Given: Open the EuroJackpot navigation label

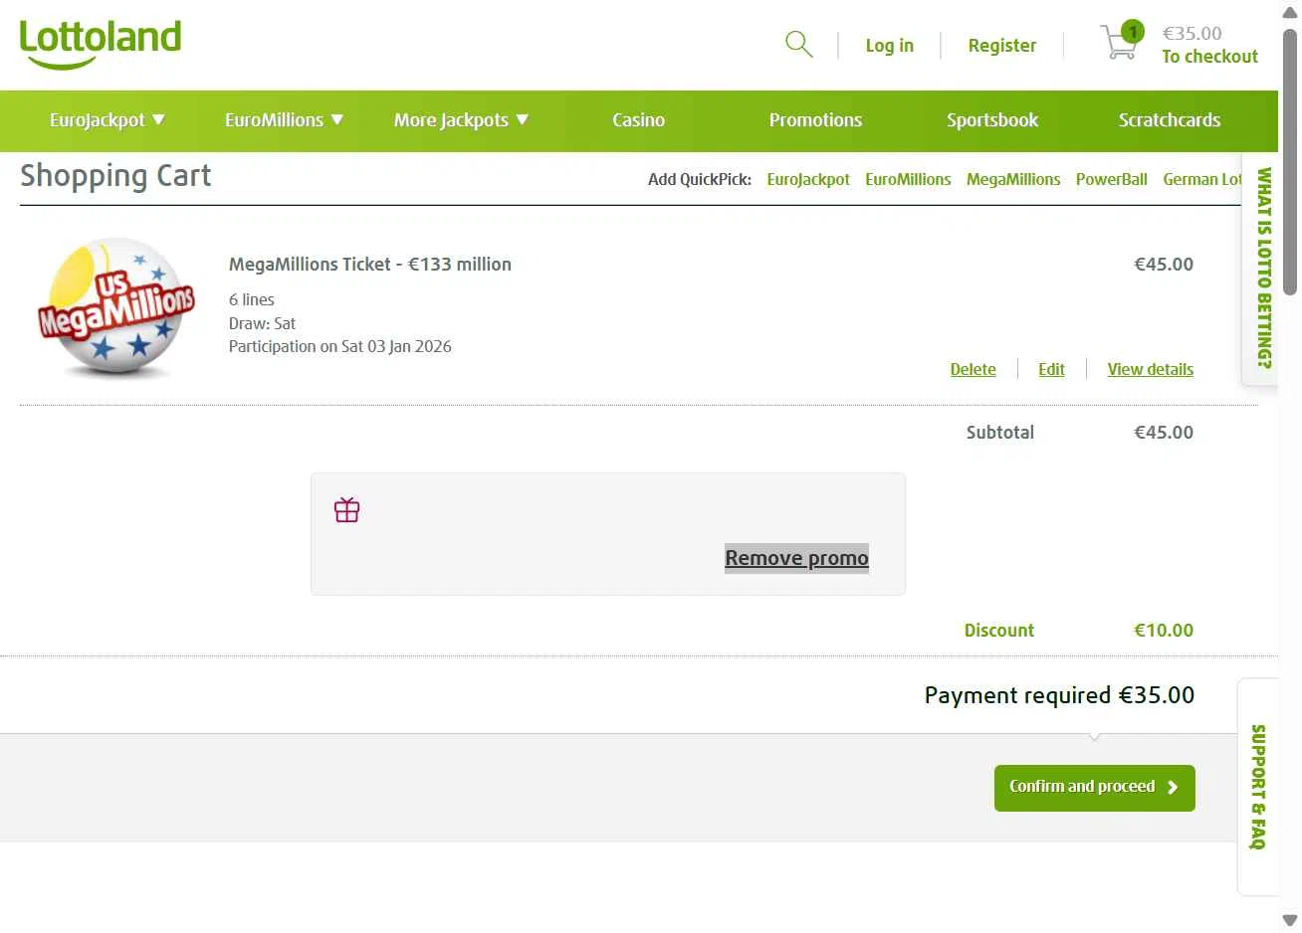Looking at the screenshot, I should [x=98, y=120].
